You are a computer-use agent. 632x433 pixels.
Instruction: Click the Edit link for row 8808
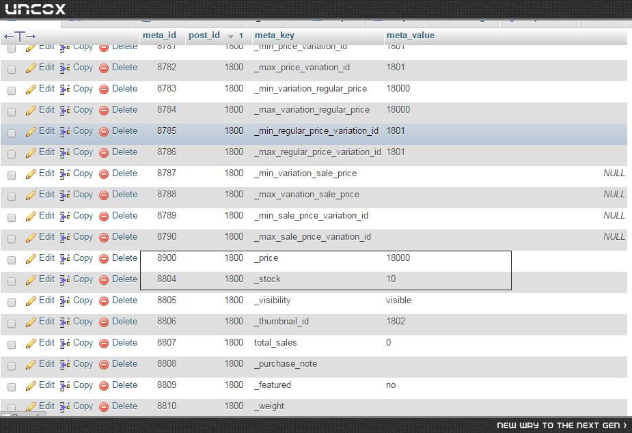click(x=46, y=364)
